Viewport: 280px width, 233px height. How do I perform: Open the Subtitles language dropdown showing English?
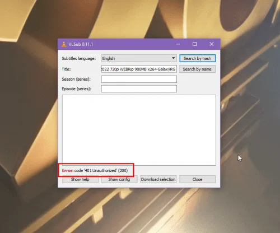click(139, 58)
